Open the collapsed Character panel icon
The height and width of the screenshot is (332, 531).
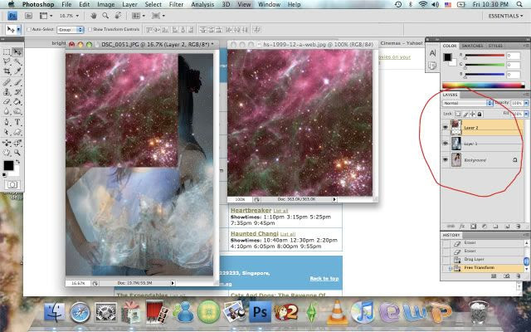[432, 53]
